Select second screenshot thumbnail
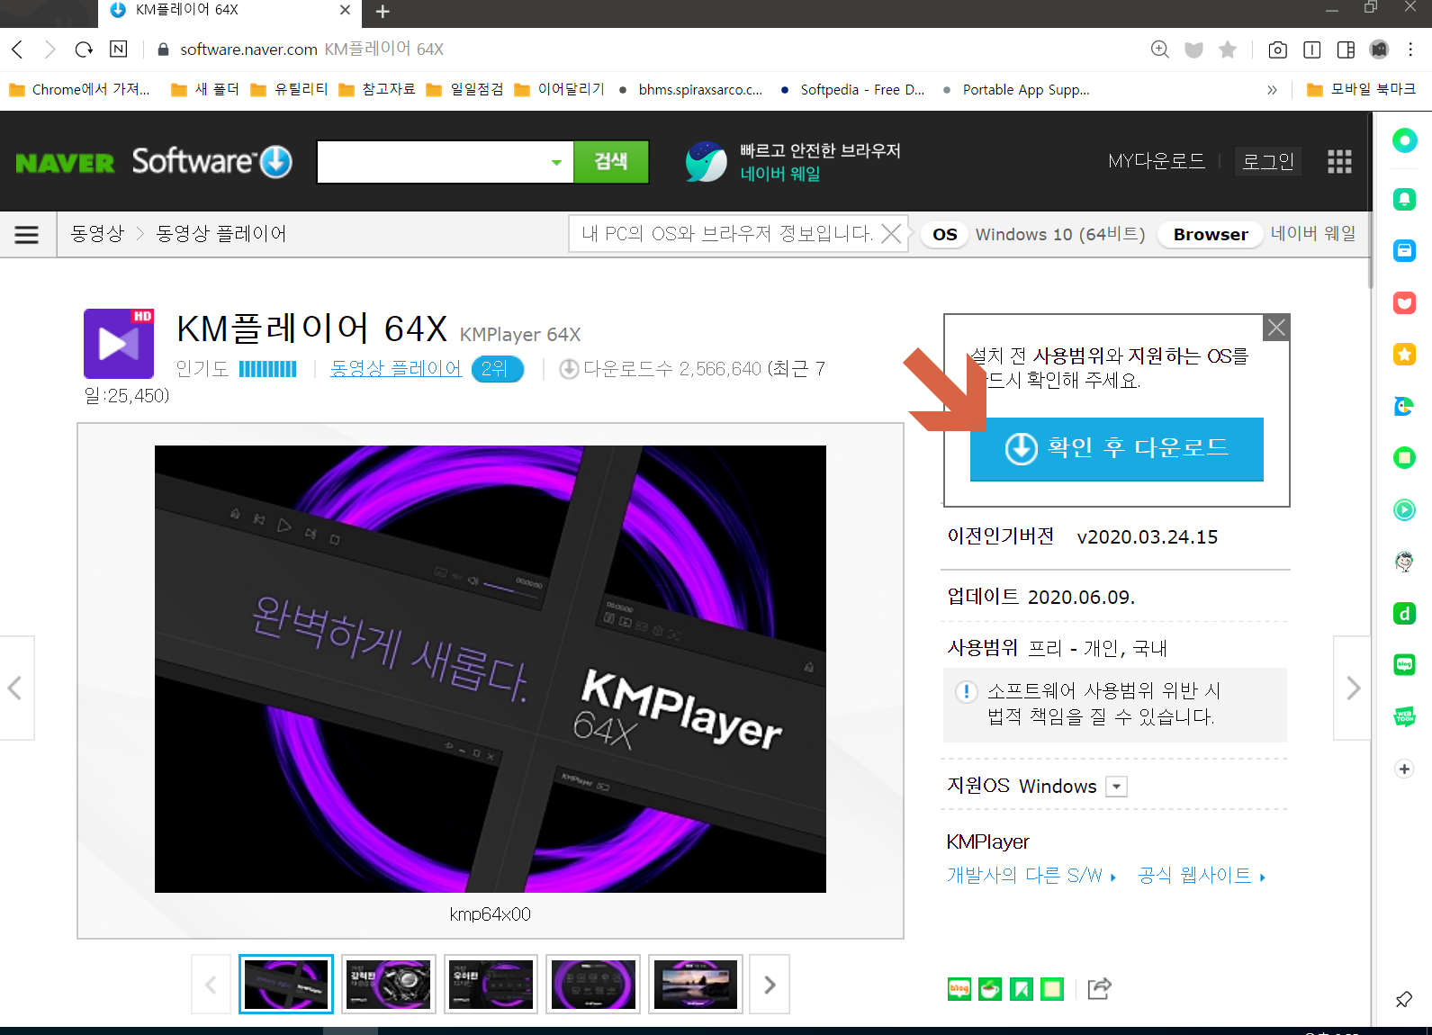Screen dimensions: 1432x1035 (x=388, y=985)
